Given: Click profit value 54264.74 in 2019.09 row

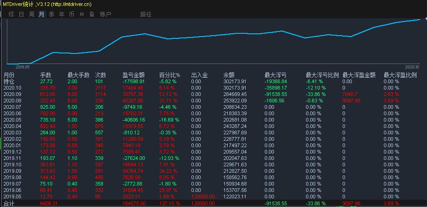Looking at the screenshot, I should (x=133, y=171).
